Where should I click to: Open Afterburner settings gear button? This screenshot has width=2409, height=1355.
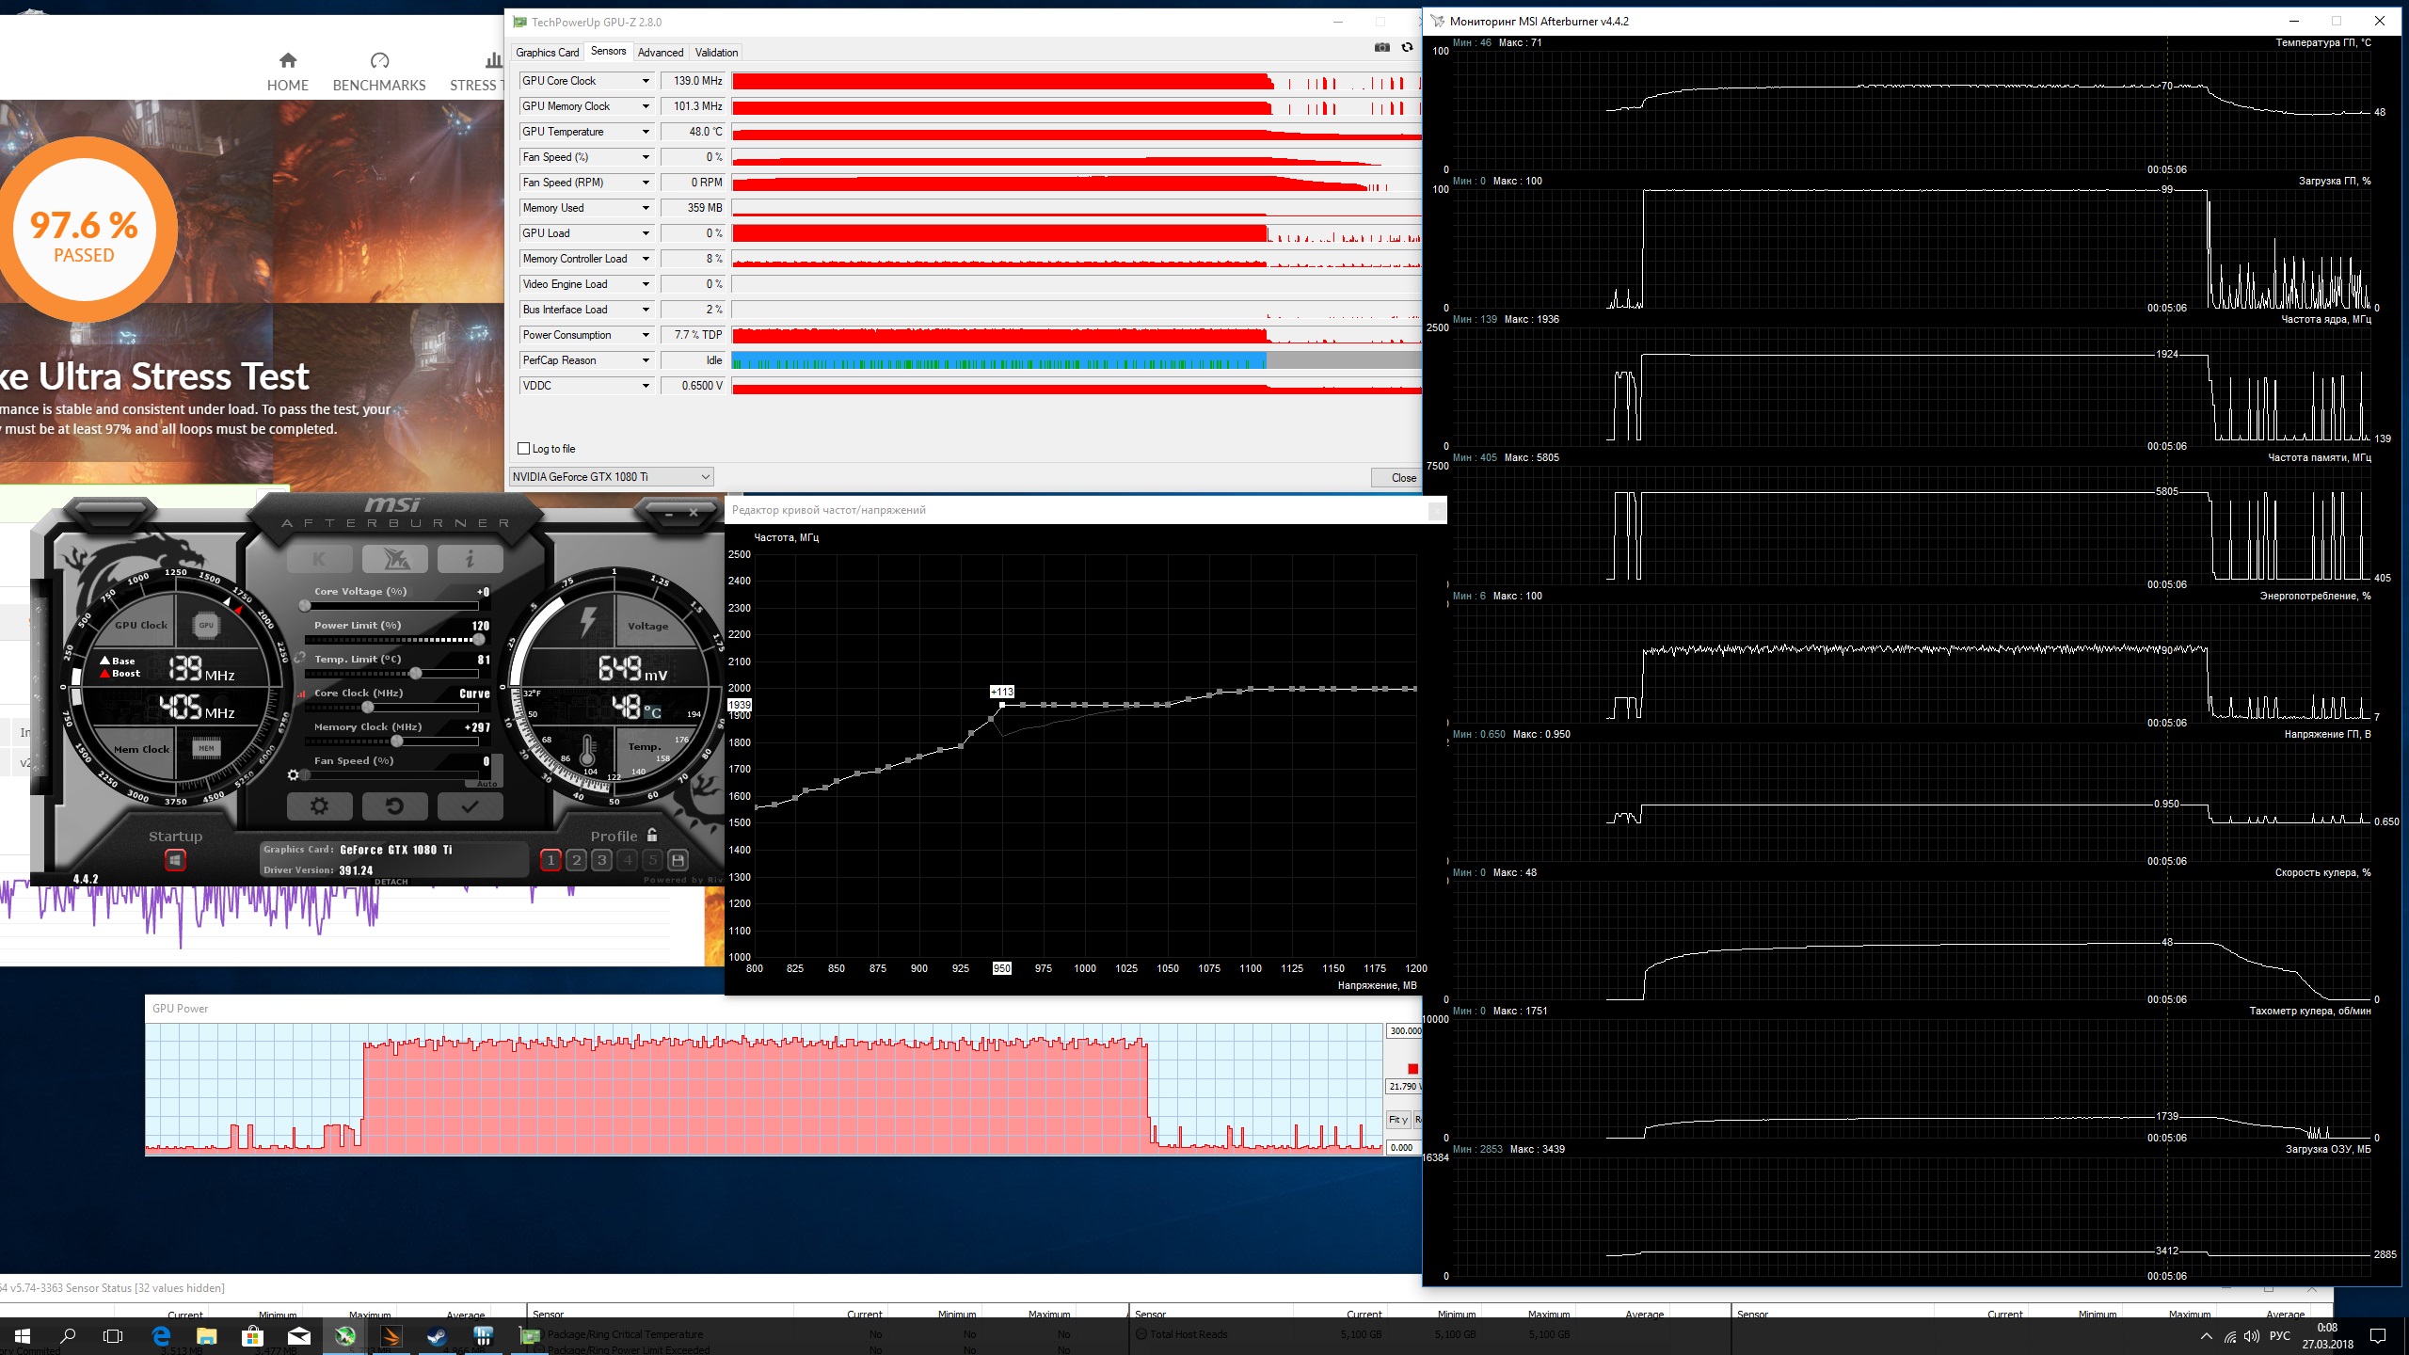[x=319, y=806]
